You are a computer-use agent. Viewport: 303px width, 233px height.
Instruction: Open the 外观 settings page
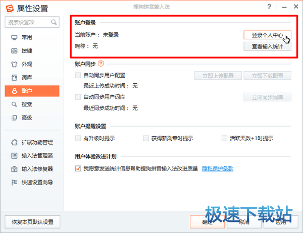pyautogui.click(x=32, y=64)
